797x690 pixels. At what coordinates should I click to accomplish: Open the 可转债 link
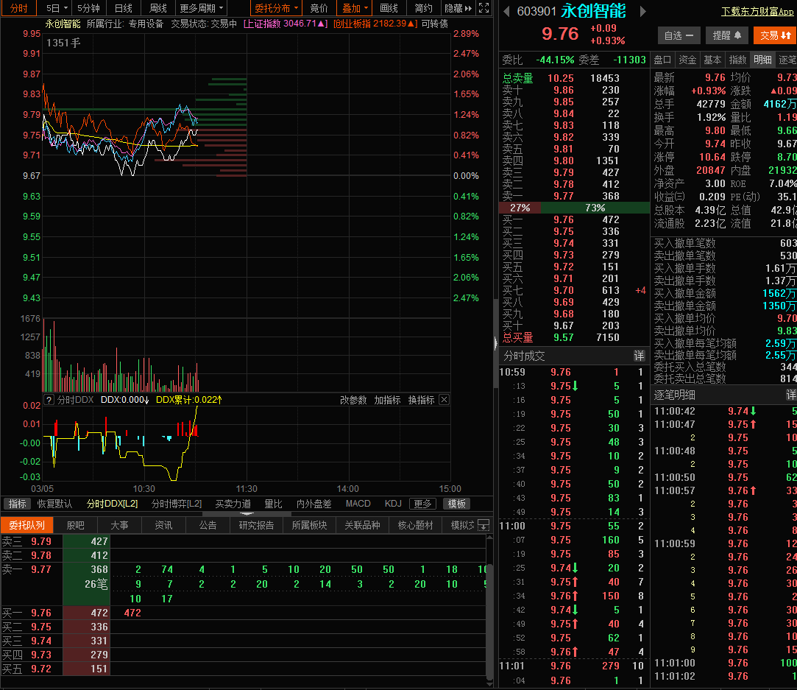tap(435, 24)
